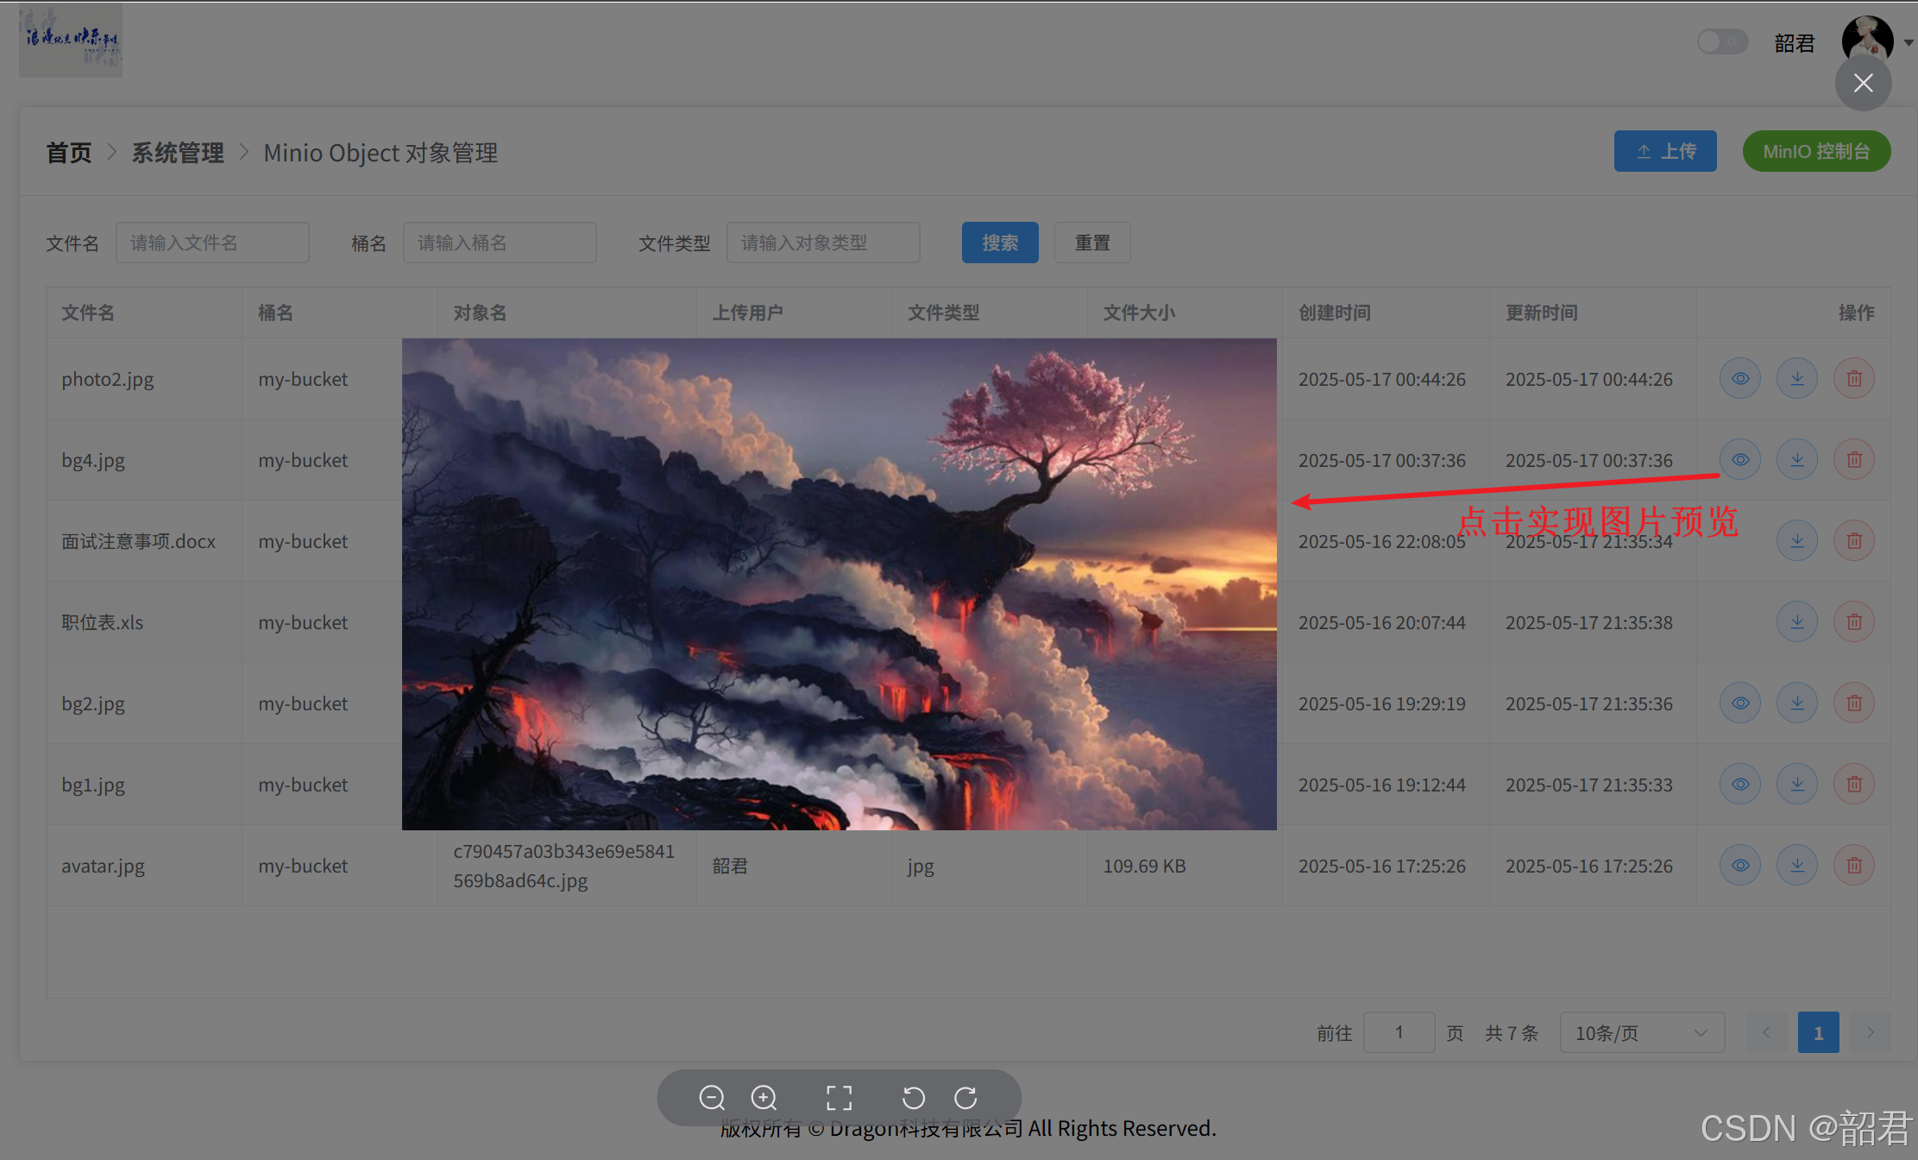Image resolution: width=1918 pixels, height=1160 pixels.
Task: Close the image preview overlay
Action: click(x=1863, y=83)
